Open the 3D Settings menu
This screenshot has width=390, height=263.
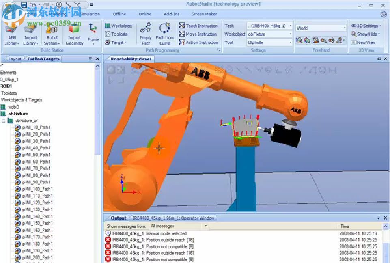click(366, 25)
